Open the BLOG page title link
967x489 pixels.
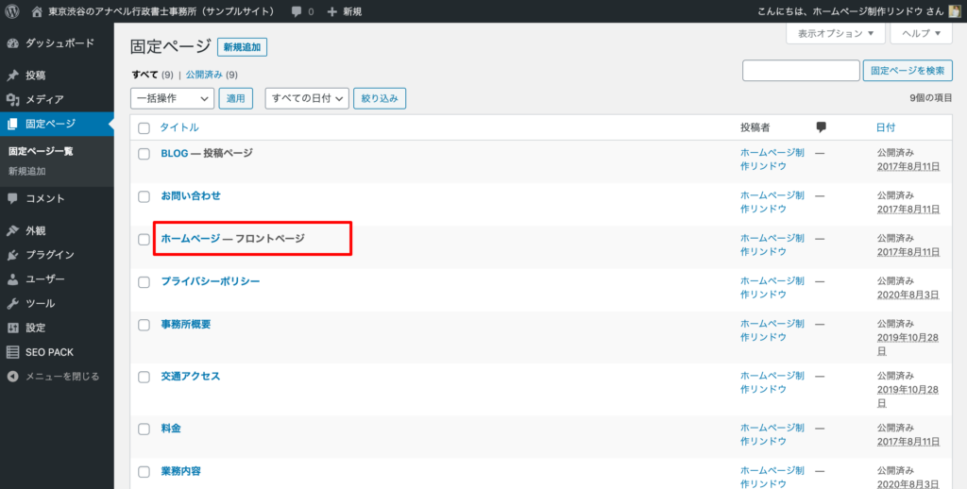175,153
